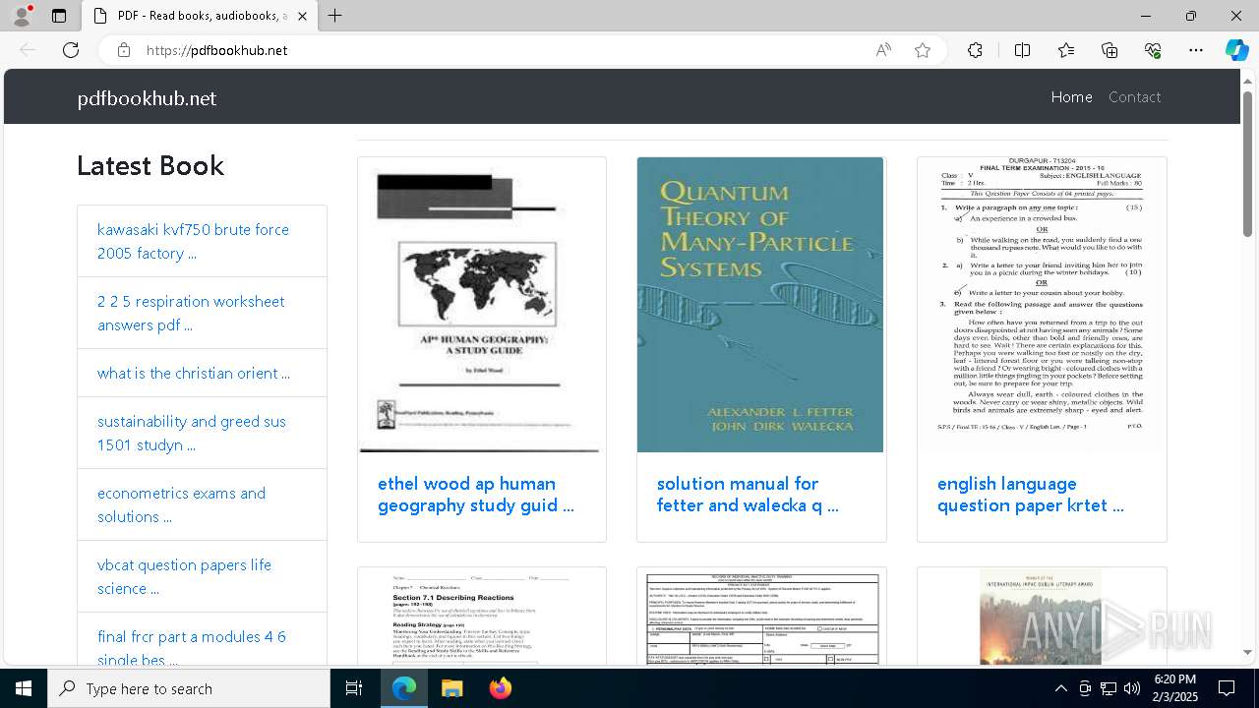Open ethel wood ap human geography title

(476, 495)
